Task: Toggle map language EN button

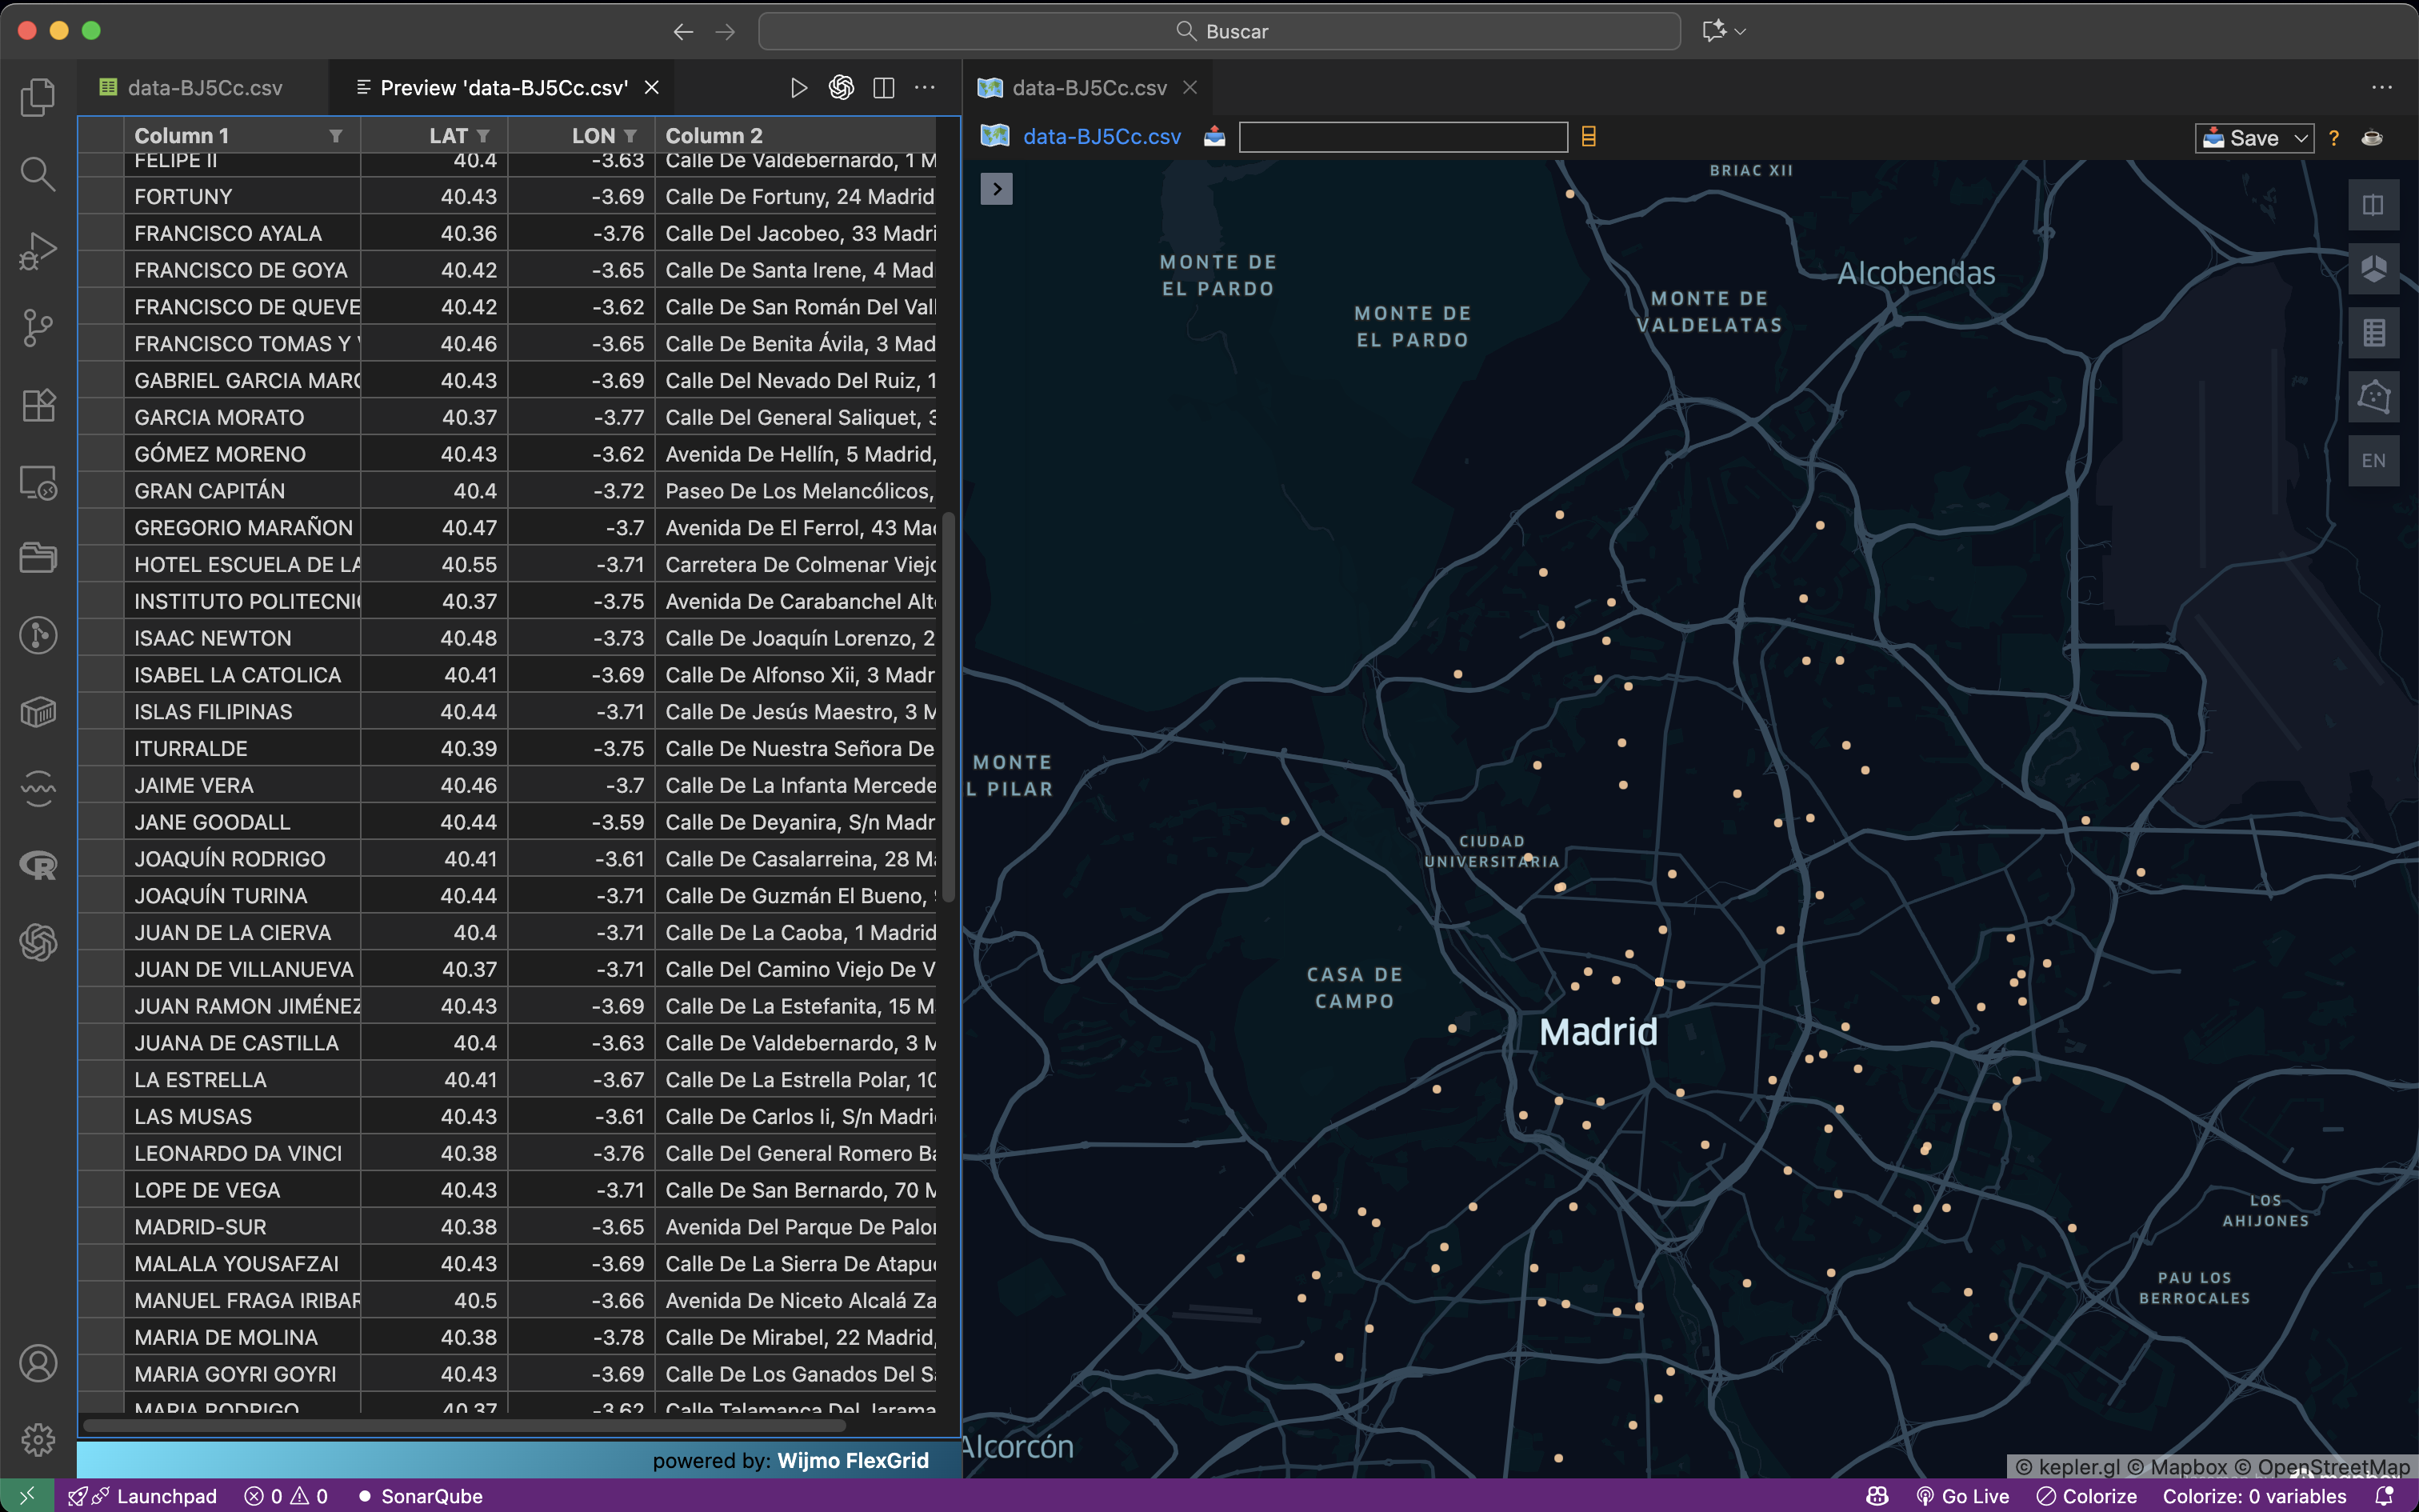Action: point(2373,461)
